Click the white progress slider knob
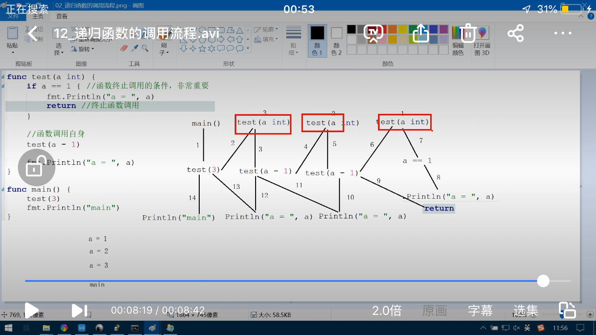Screen dimensions: 596x335 (543, 281)
